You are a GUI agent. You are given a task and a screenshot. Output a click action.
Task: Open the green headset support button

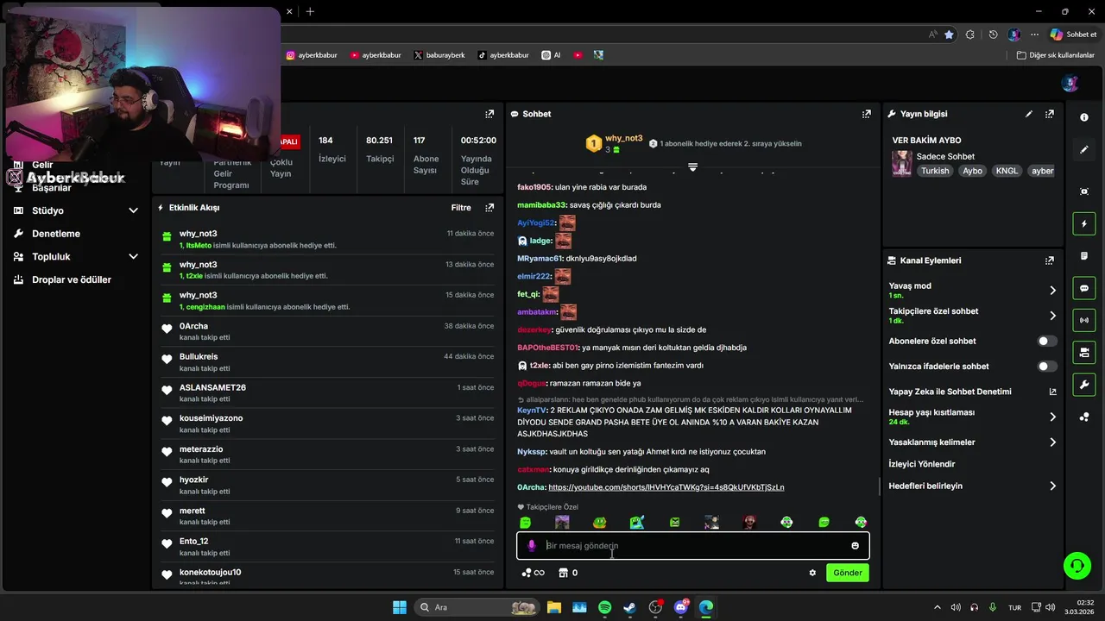[x=1077, y=566]
